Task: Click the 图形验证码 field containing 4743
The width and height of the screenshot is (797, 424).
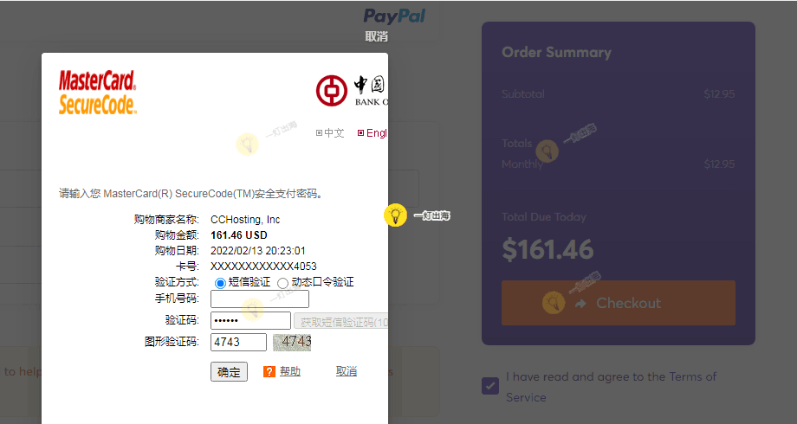Action: coord(238,342)
